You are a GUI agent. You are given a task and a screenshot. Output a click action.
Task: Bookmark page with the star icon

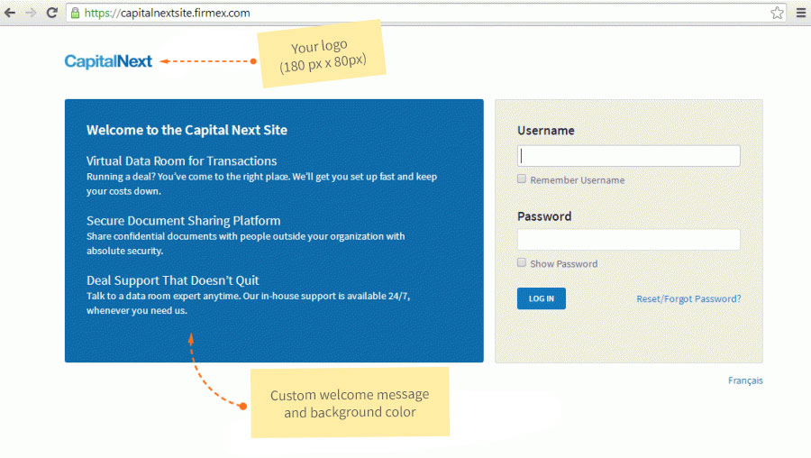click(777, 13)
